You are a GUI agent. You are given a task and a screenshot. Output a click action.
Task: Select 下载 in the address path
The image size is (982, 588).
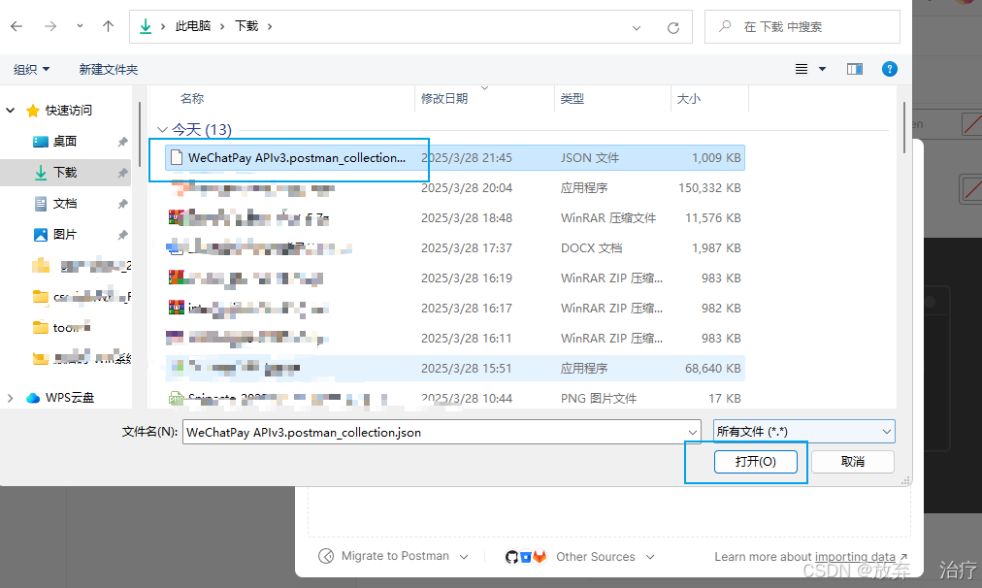(246, 26)
